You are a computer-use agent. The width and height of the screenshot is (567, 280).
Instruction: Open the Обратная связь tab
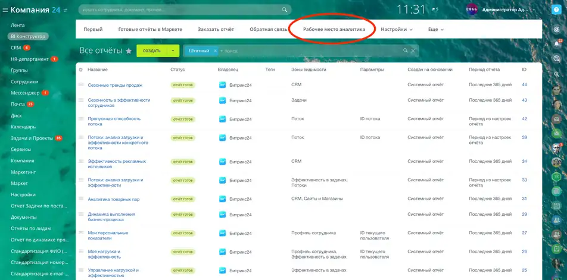[268, 30]
